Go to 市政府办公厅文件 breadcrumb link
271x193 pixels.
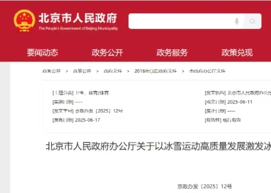(208, 71)
